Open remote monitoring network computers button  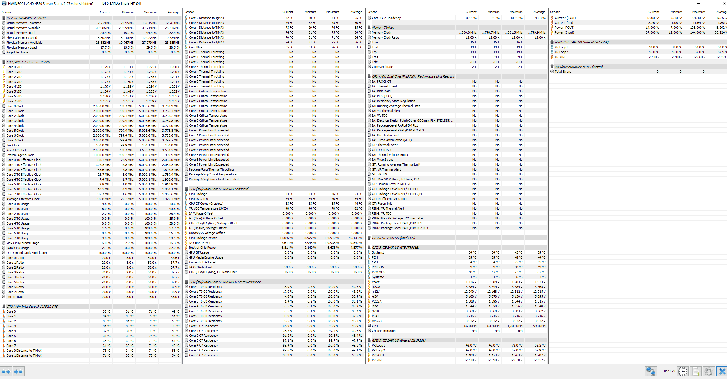pos(651,372)
